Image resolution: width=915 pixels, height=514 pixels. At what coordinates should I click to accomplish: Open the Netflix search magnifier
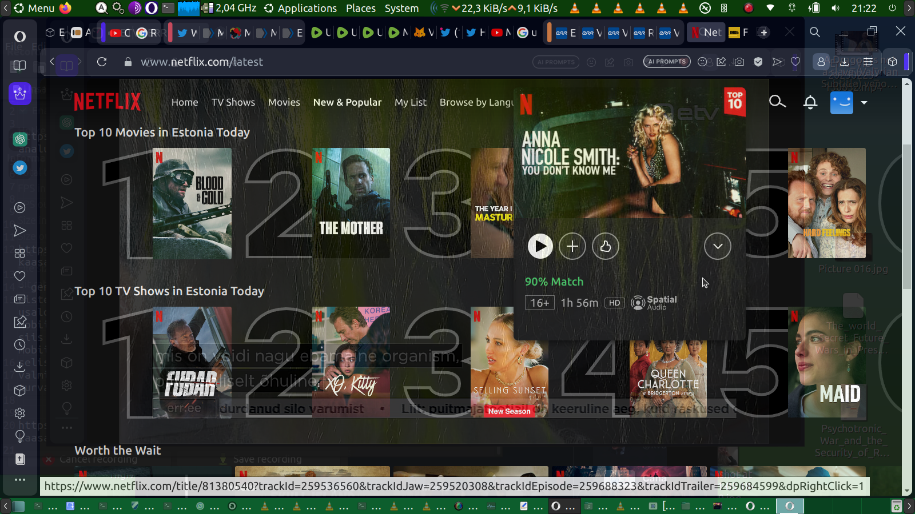pyautogui.click(x=777, y=102)
